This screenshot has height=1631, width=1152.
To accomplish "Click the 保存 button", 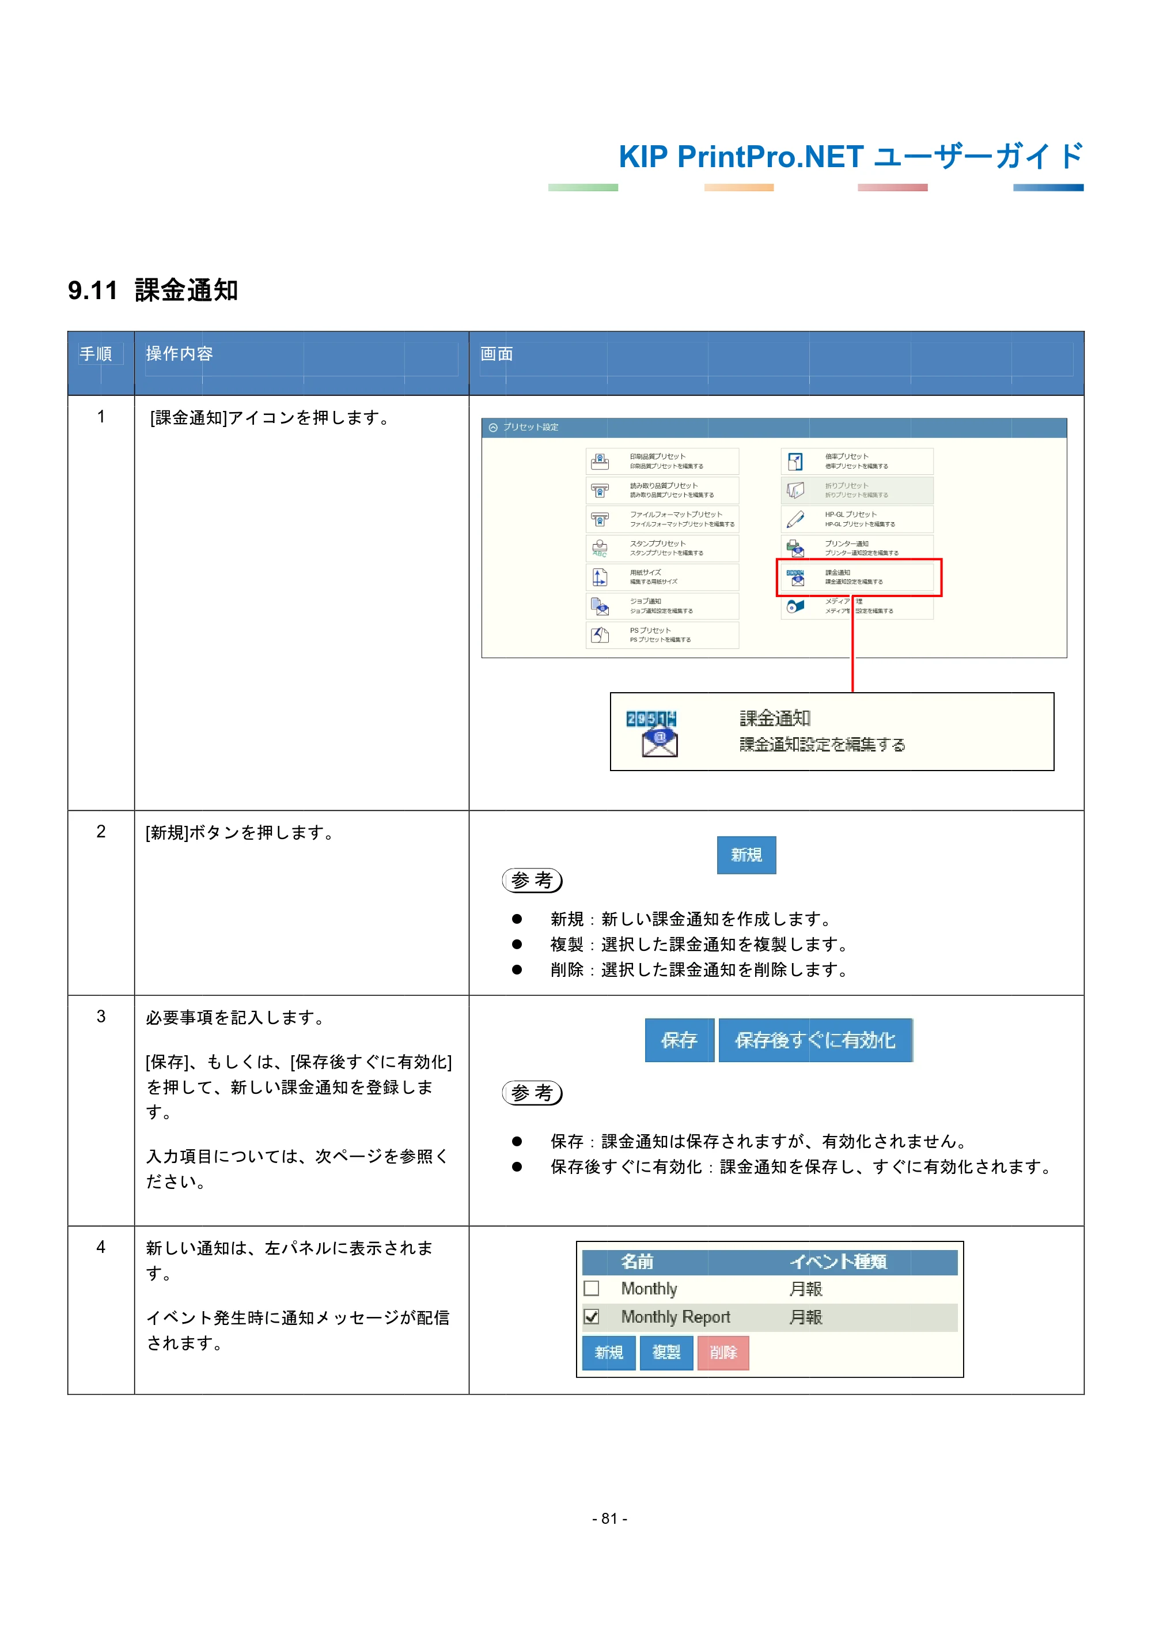I will 679,1040.
